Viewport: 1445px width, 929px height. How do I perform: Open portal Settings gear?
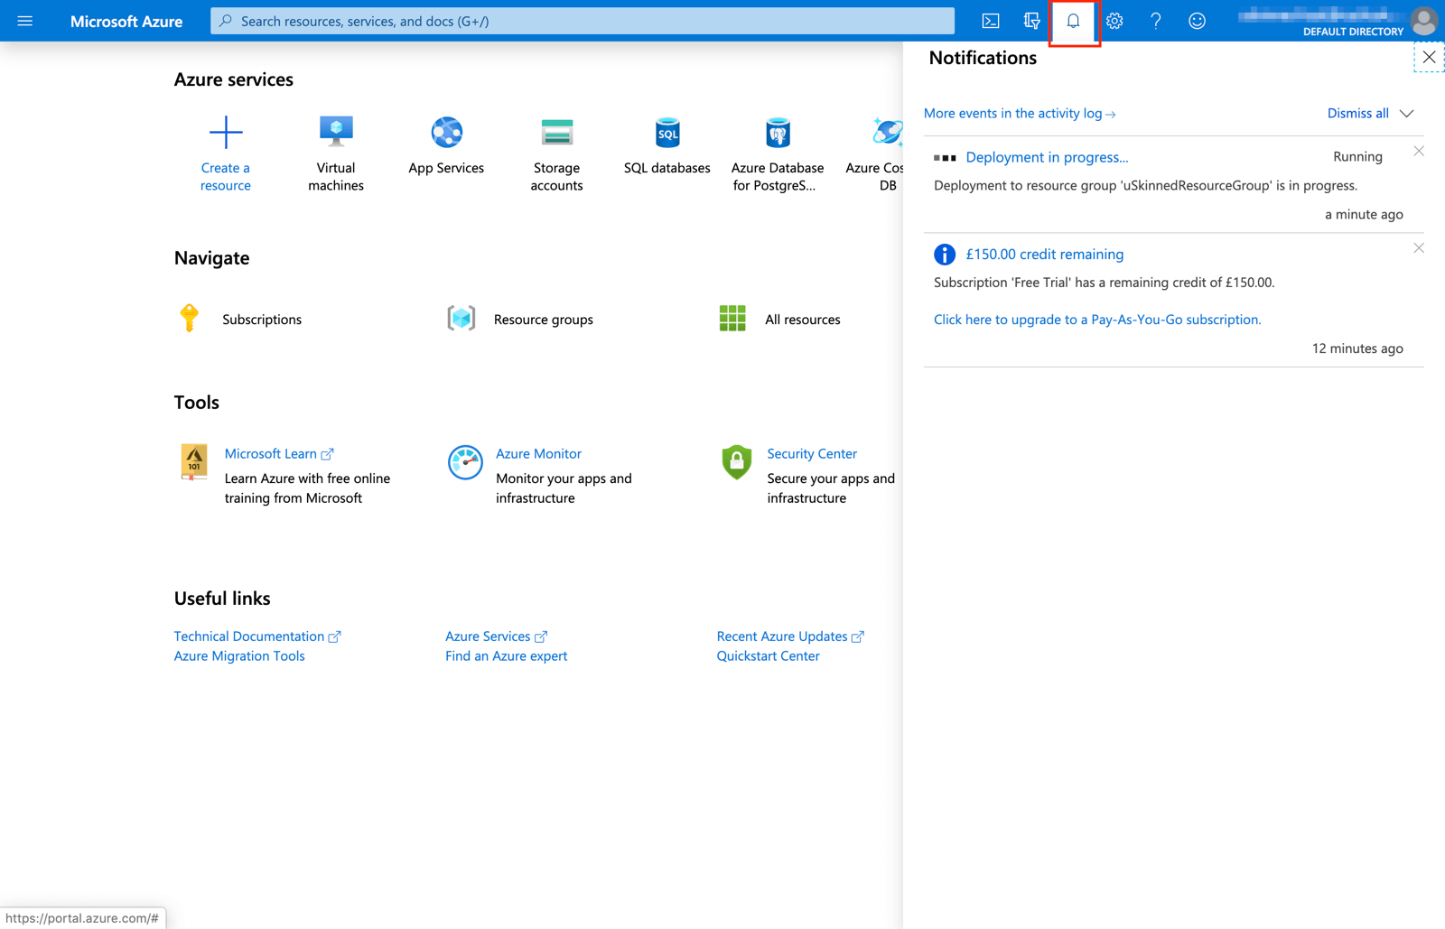point(1114,21)
